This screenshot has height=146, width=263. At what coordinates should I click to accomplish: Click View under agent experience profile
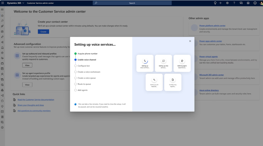(27, 85)
